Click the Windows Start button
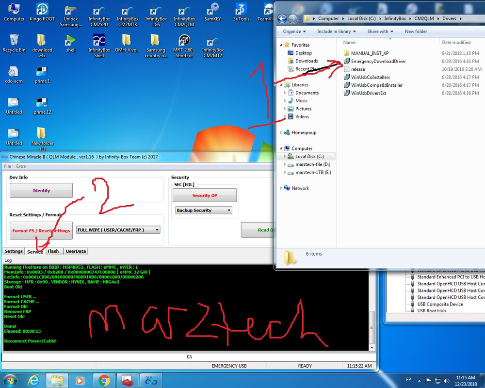Image resolution: width=485 pixels, height=388 pixels. coord(10,380)
